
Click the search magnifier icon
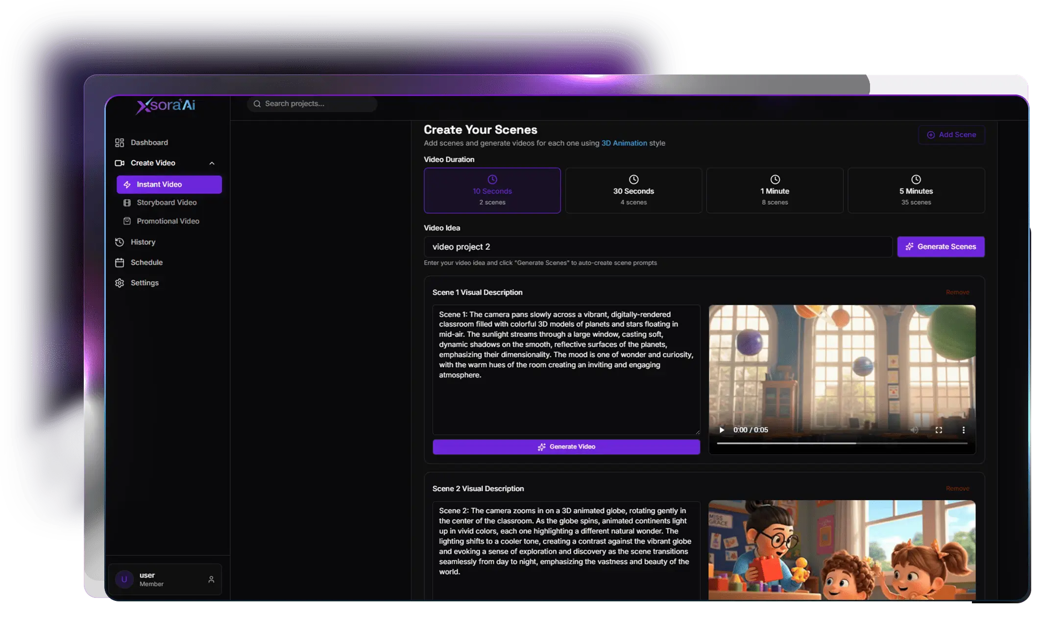257,104
